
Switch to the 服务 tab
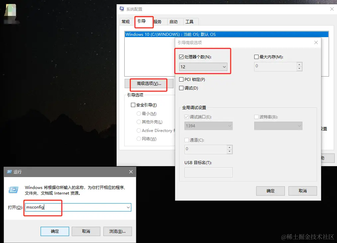(158, 22)
